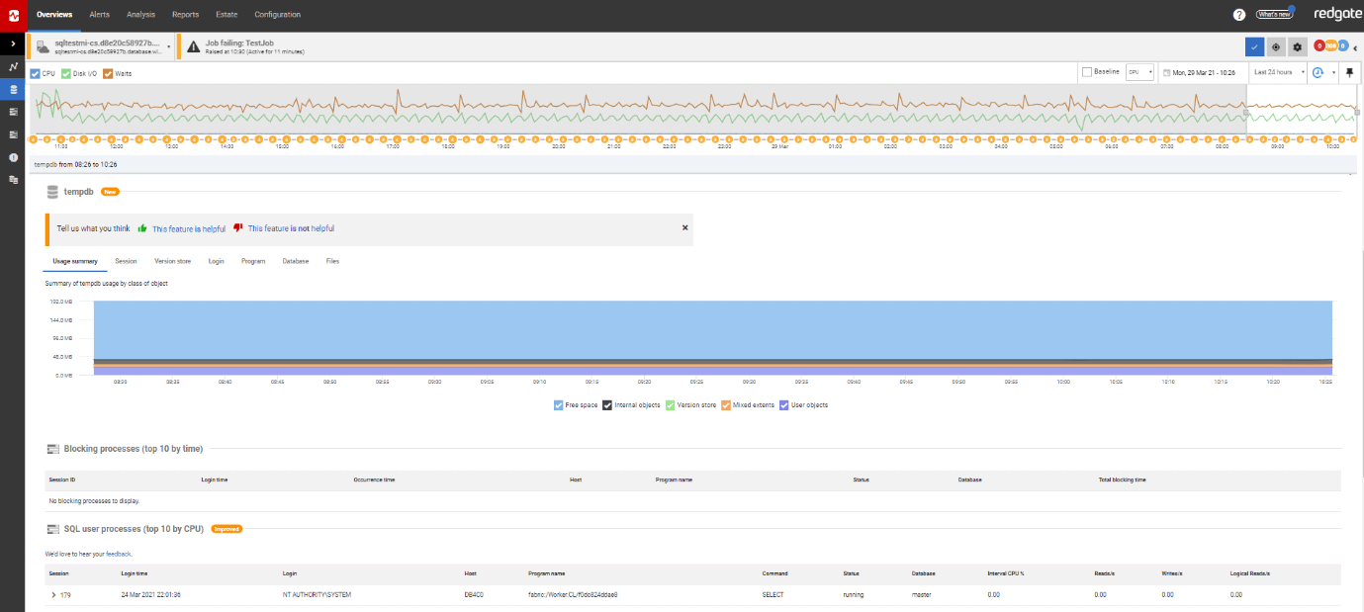1364x612 pixels.
Task: Pin the current view with pin icon
Action: coord(1349,72)
